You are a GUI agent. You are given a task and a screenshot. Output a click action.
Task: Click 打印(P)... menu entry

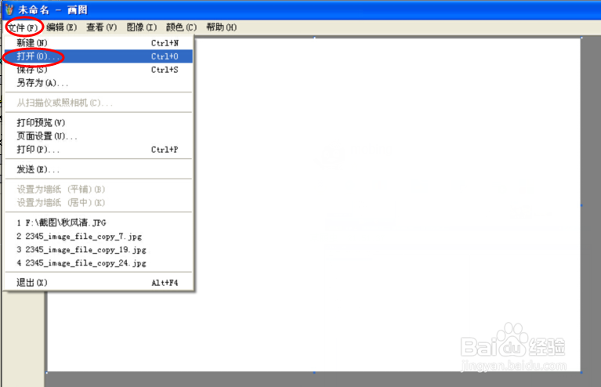[x=99, y=150]
